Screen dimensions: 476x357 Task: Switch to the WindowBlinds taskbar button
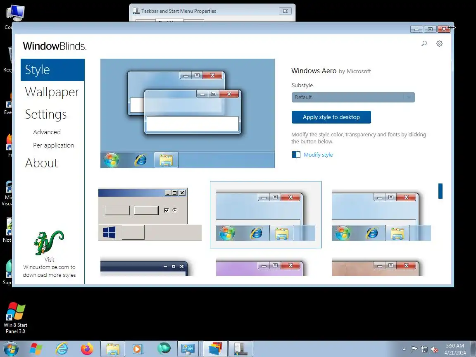pos(215,349)
